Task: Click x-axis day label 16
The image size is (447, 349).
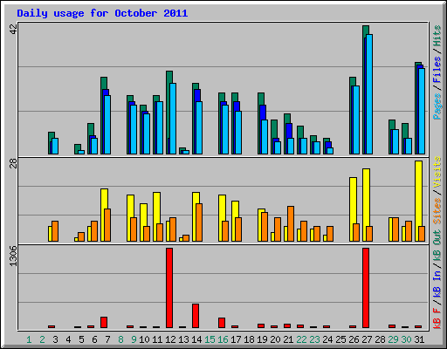Action: pos(223,339)
